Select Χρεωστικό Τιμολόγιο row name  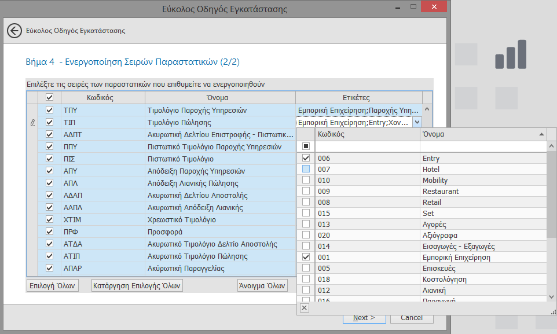point(182,219)
